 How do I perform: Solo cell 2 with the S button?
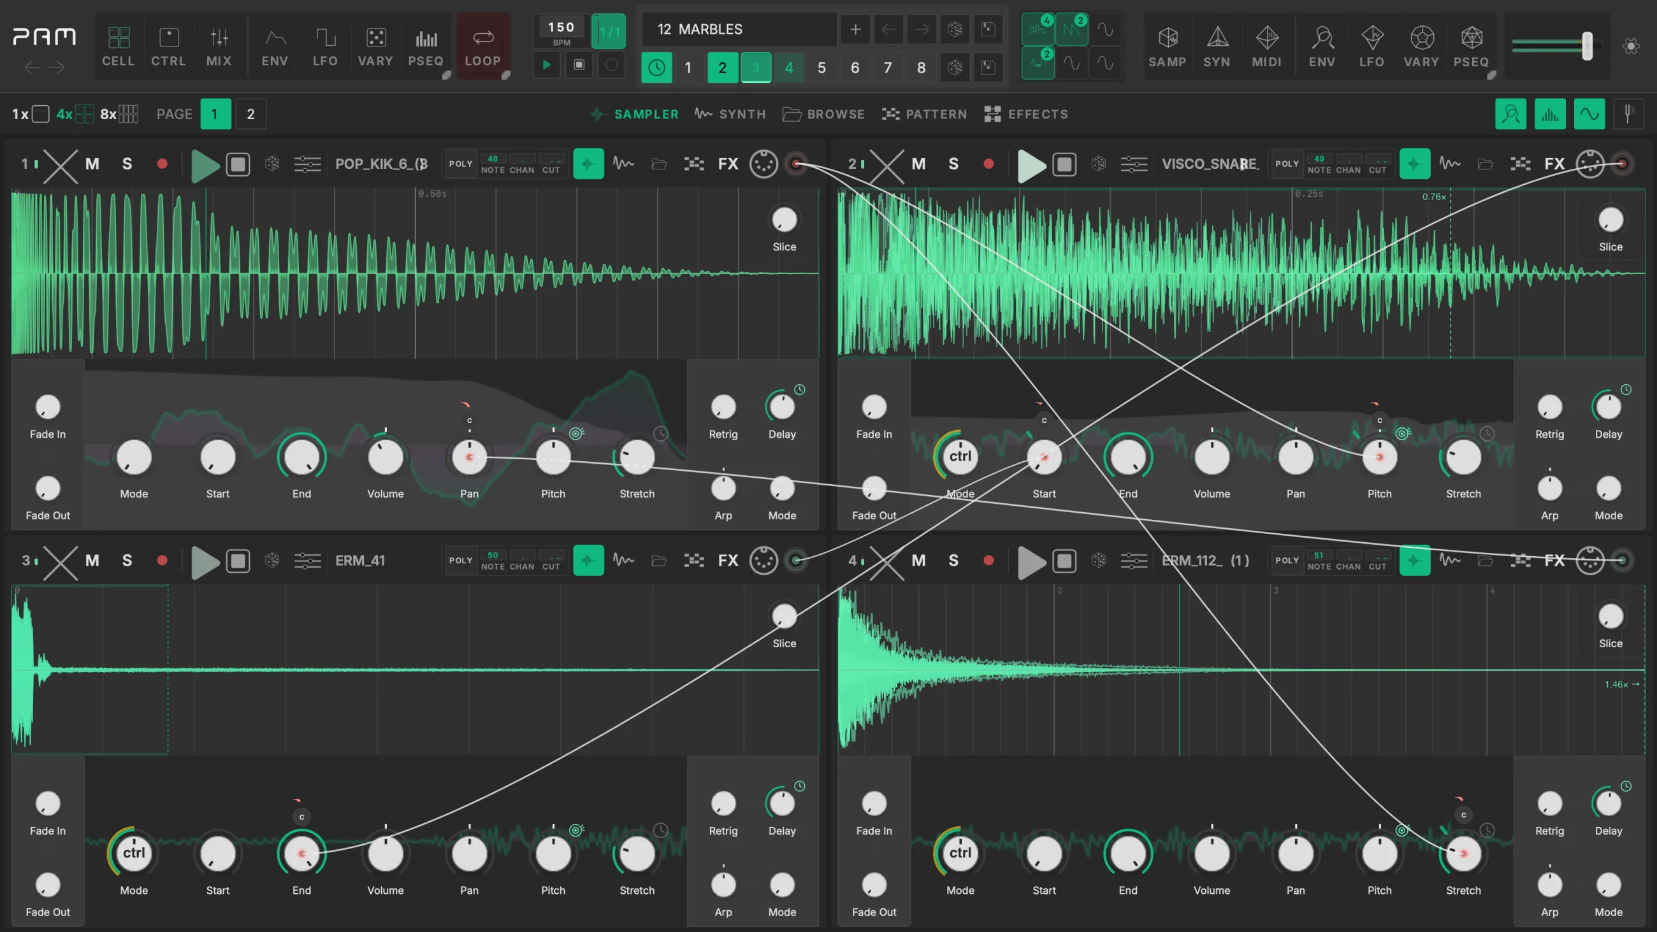click(953, 164)
